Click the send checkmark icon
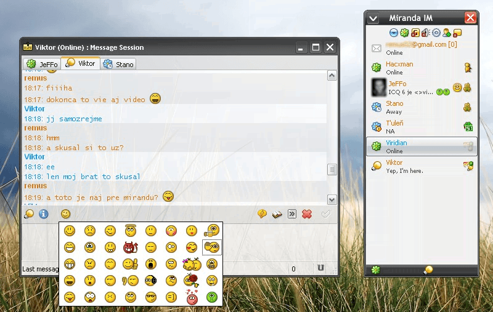 (326, 214)
